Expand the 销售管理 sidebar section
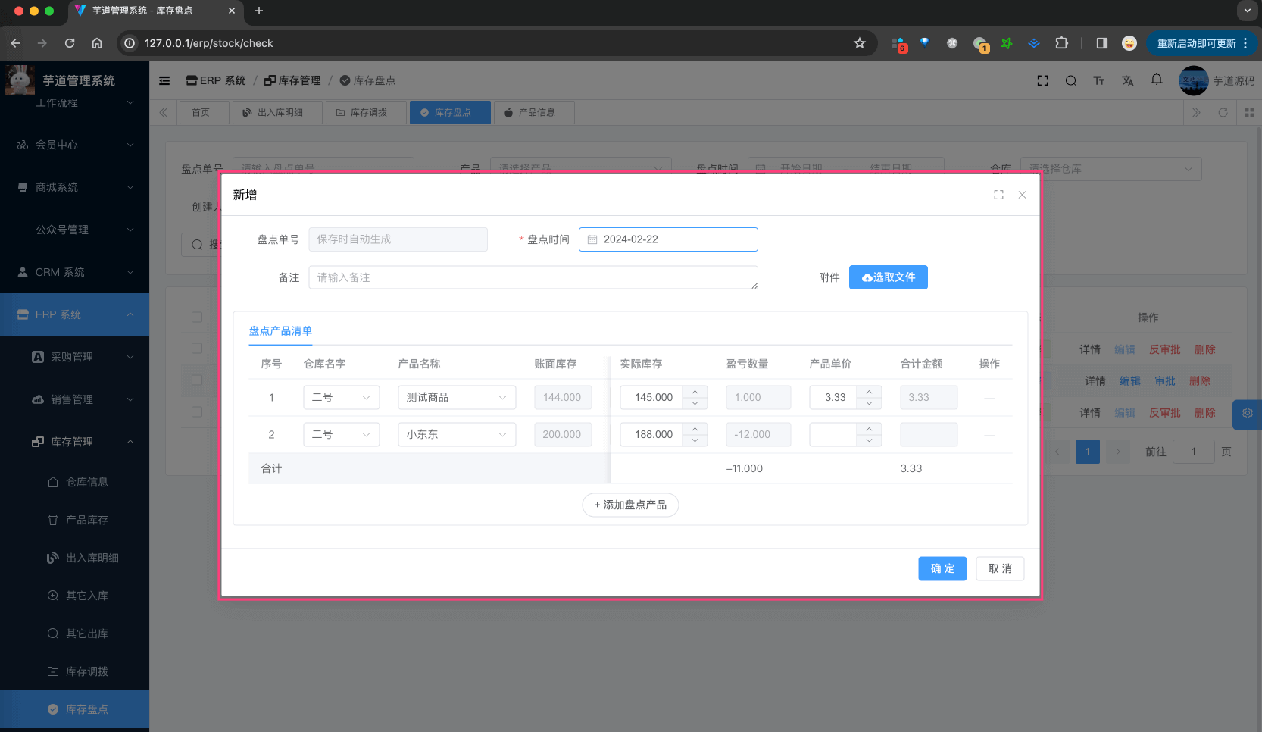The width and height of the screenshot is (1262, 732). click(x=74, y=399)
